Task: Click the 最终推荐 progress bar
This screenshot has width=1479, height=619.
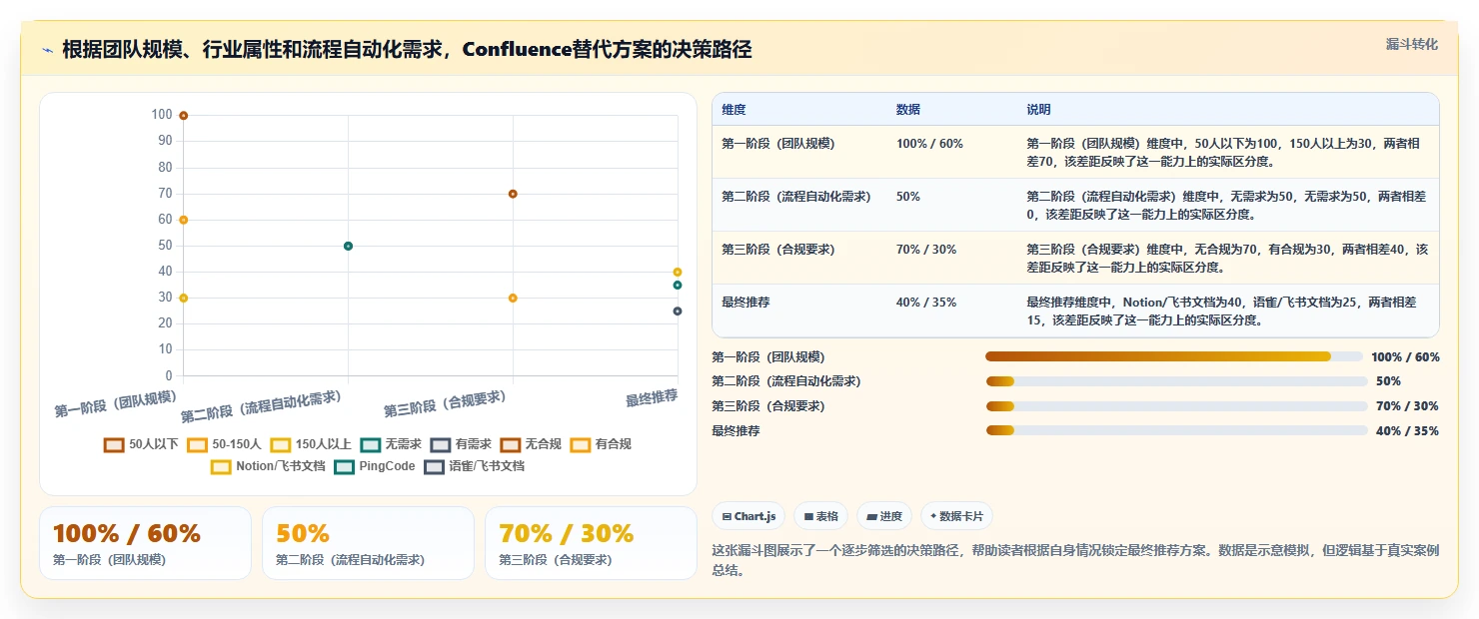Action: 1176,430
